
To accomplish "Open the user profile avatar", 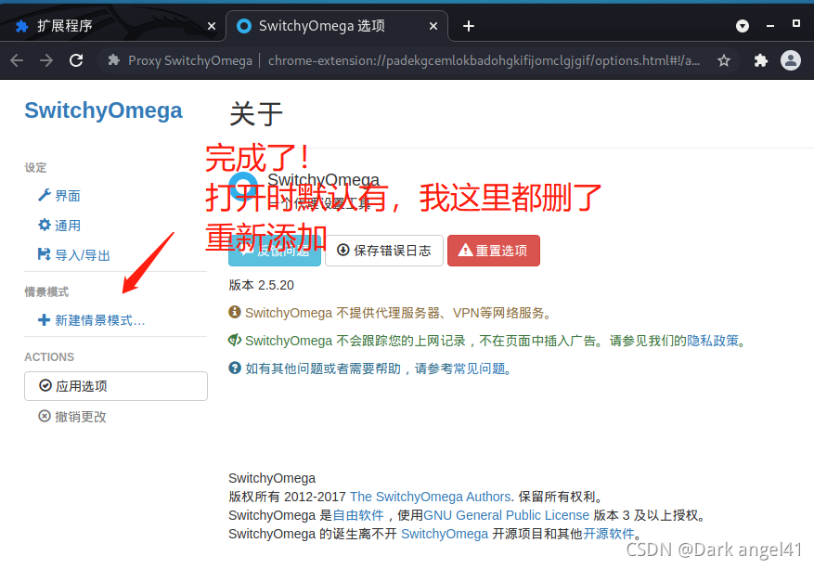I will (x=790, y=60).
